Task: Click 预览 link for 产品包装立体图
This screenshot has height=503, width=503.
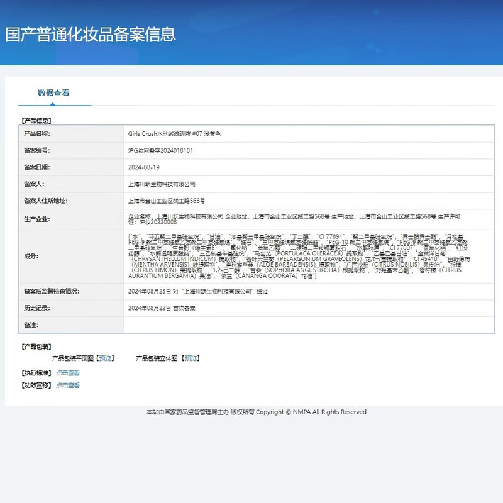Action: (189, 358)
